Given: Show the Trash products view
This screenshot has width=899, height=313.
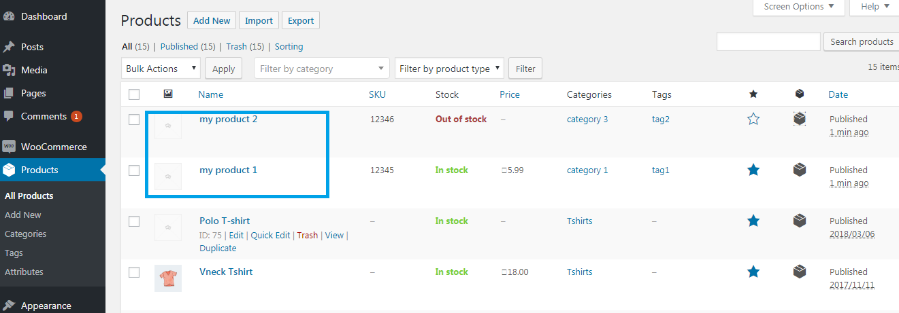Looking at the screenshot, I should pyautogui.click(x=235, y=47).
